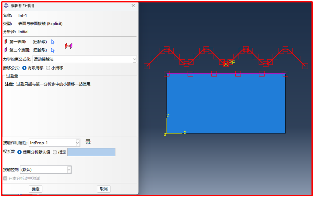
Task: Click the magenta 第二个表面 surface icon
Action: (5, 50)
